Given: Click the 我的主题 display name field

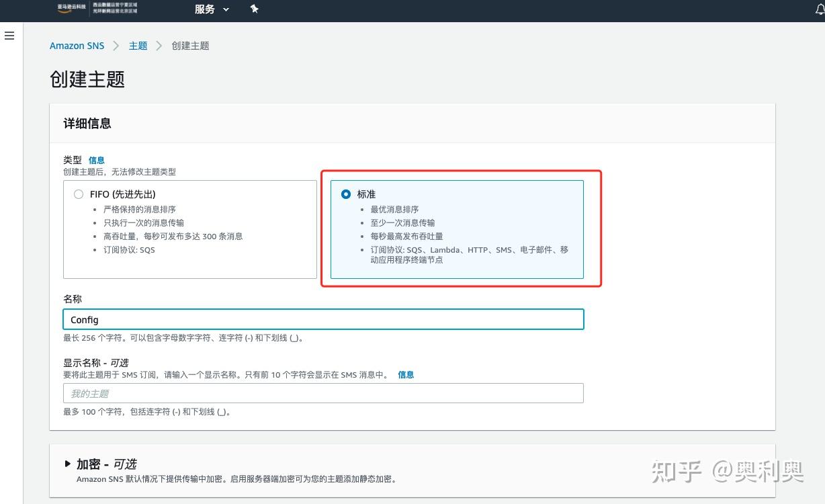Looking at the screenshot, I should [323, 393].
